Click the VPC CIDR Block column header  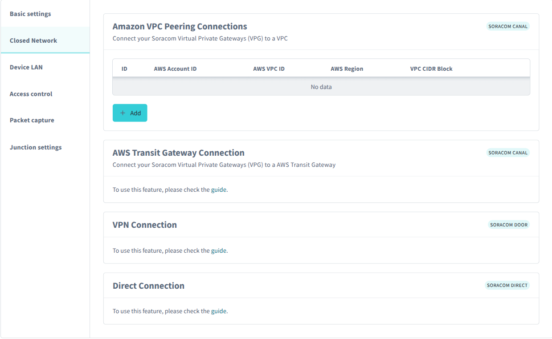[x=431, y=69]
